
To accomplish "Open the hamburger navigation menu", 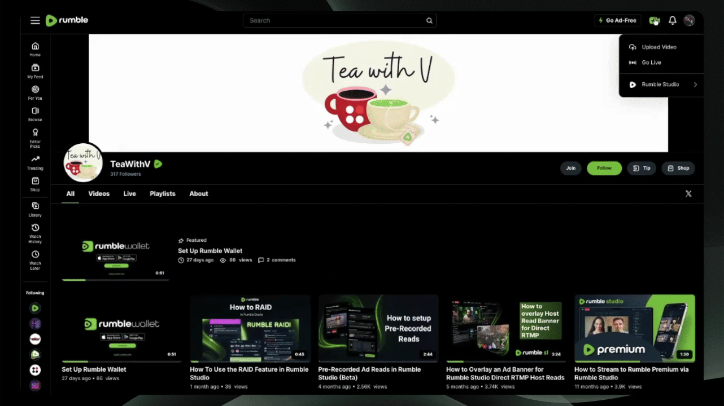I will 35,21.
